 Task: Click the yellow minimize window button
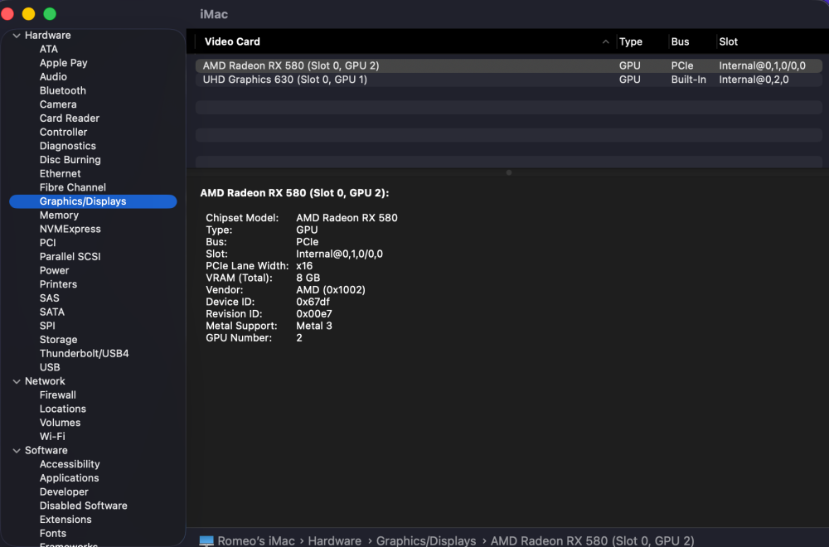click(x=28, y=14)
